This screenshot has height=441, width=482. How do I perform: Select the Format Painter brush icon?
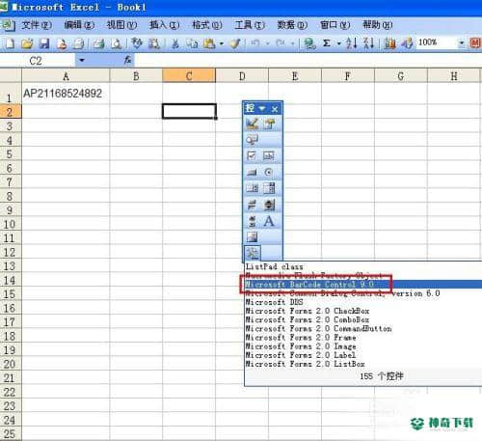pyautogui.click(x=235, y=43)
